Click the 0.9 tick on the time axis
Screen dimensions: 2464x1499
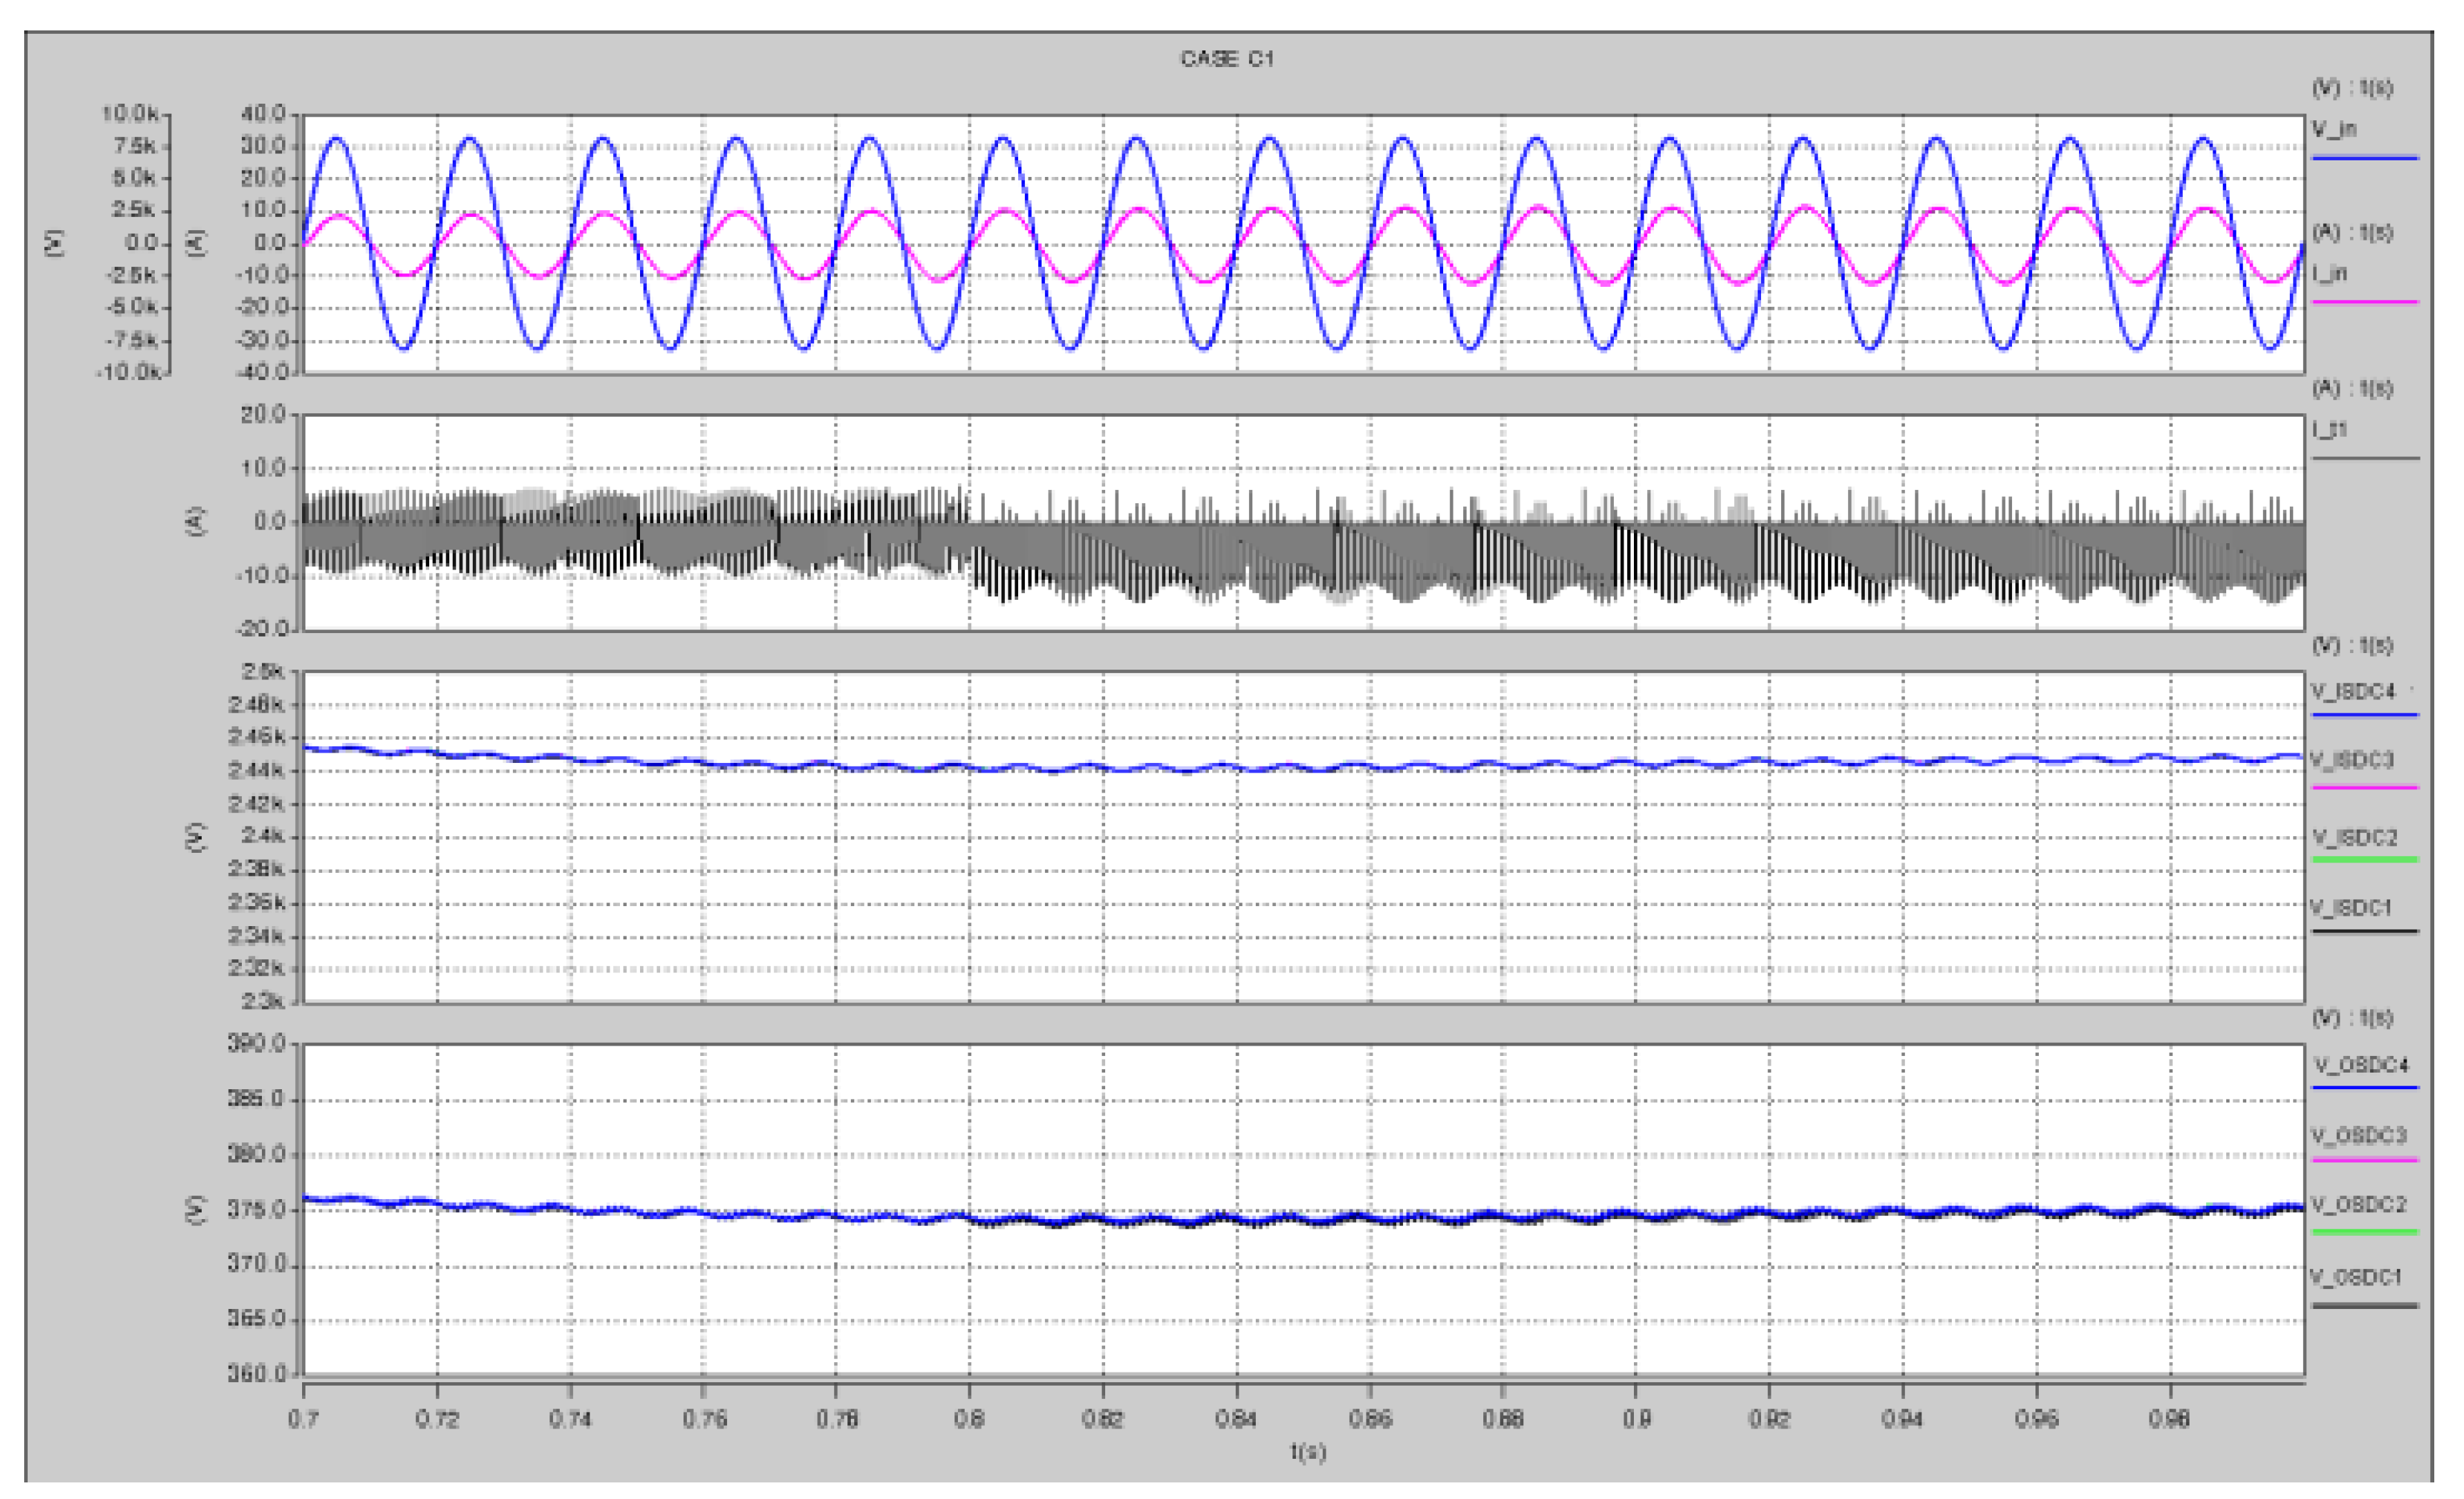[1636, 1418]
